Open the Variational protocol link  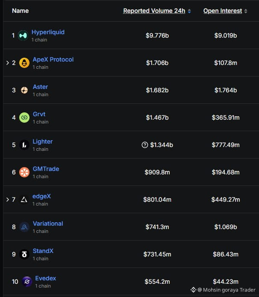pyautogui.click(x=48, y=223)
